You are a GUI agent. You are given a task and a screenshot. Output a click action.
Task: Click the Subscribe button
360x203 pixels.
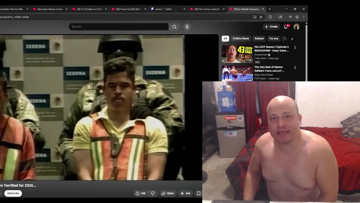click(x=13, y=193)
